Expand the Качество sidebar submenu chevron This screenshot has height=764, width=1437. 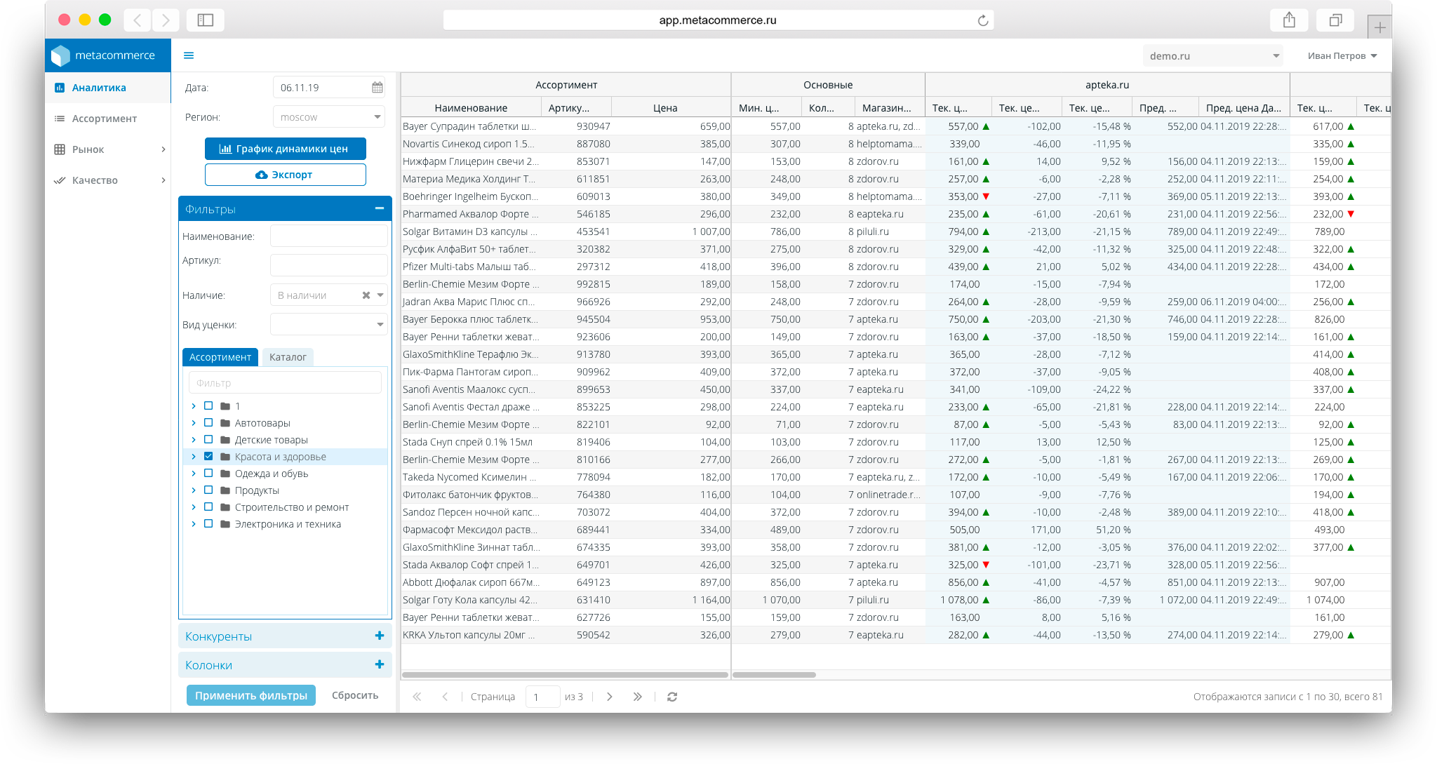[x=163, y=180]
